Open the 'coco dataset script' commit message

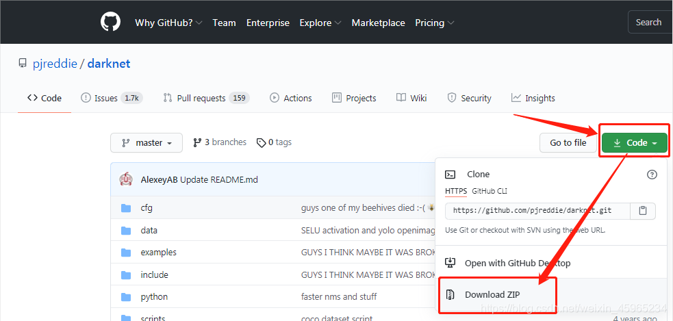click(337, 318)
